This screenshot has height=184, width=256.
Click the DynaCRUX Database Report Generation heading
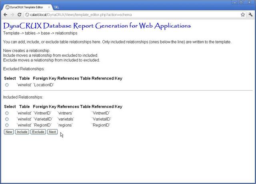97,26
